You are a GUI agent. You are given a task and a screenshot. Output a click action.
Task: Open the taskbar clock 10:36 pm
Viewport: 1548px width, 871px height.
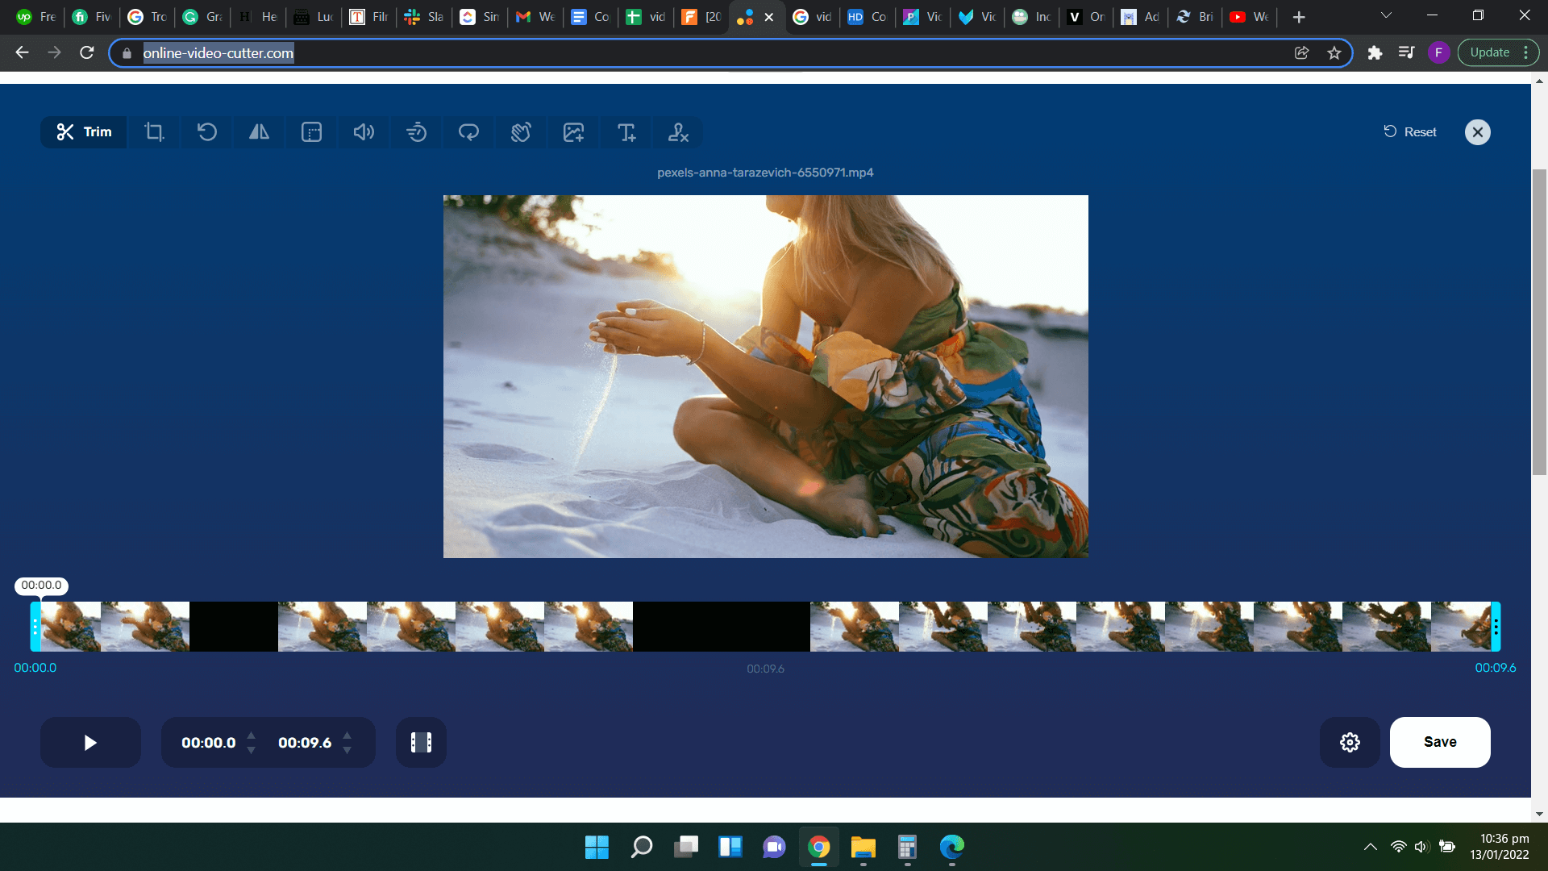(x=1500, y=847)
